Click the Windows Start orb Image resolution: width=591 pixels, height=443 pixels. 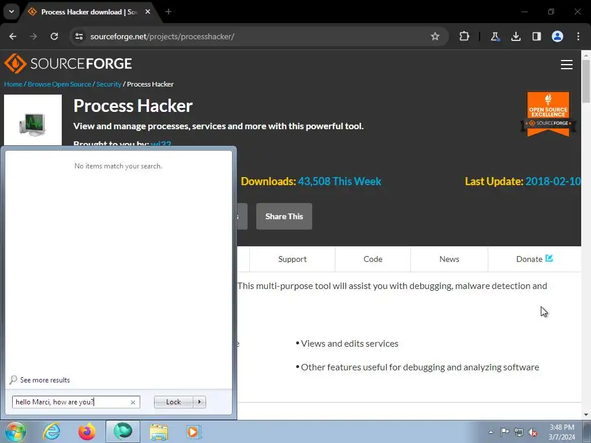[15, 431]
